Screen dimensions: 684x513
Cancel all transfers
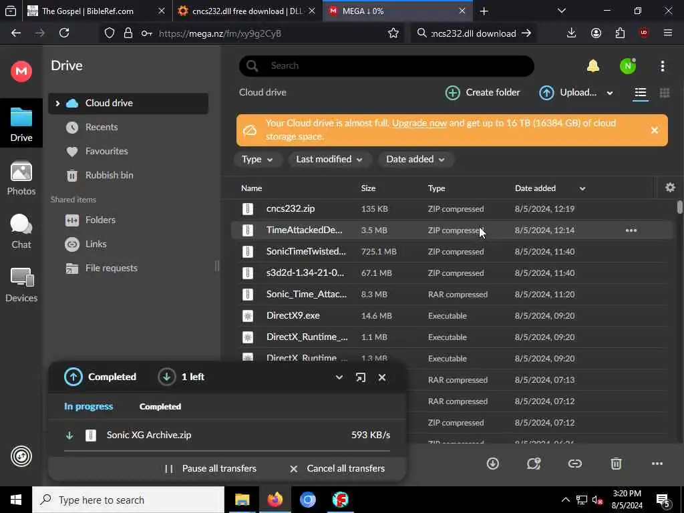click(337, 468)
